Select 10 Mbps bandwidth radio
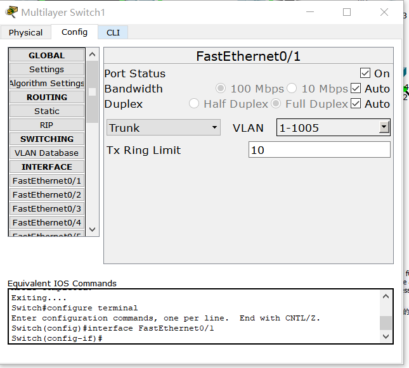 pos(292,88)
